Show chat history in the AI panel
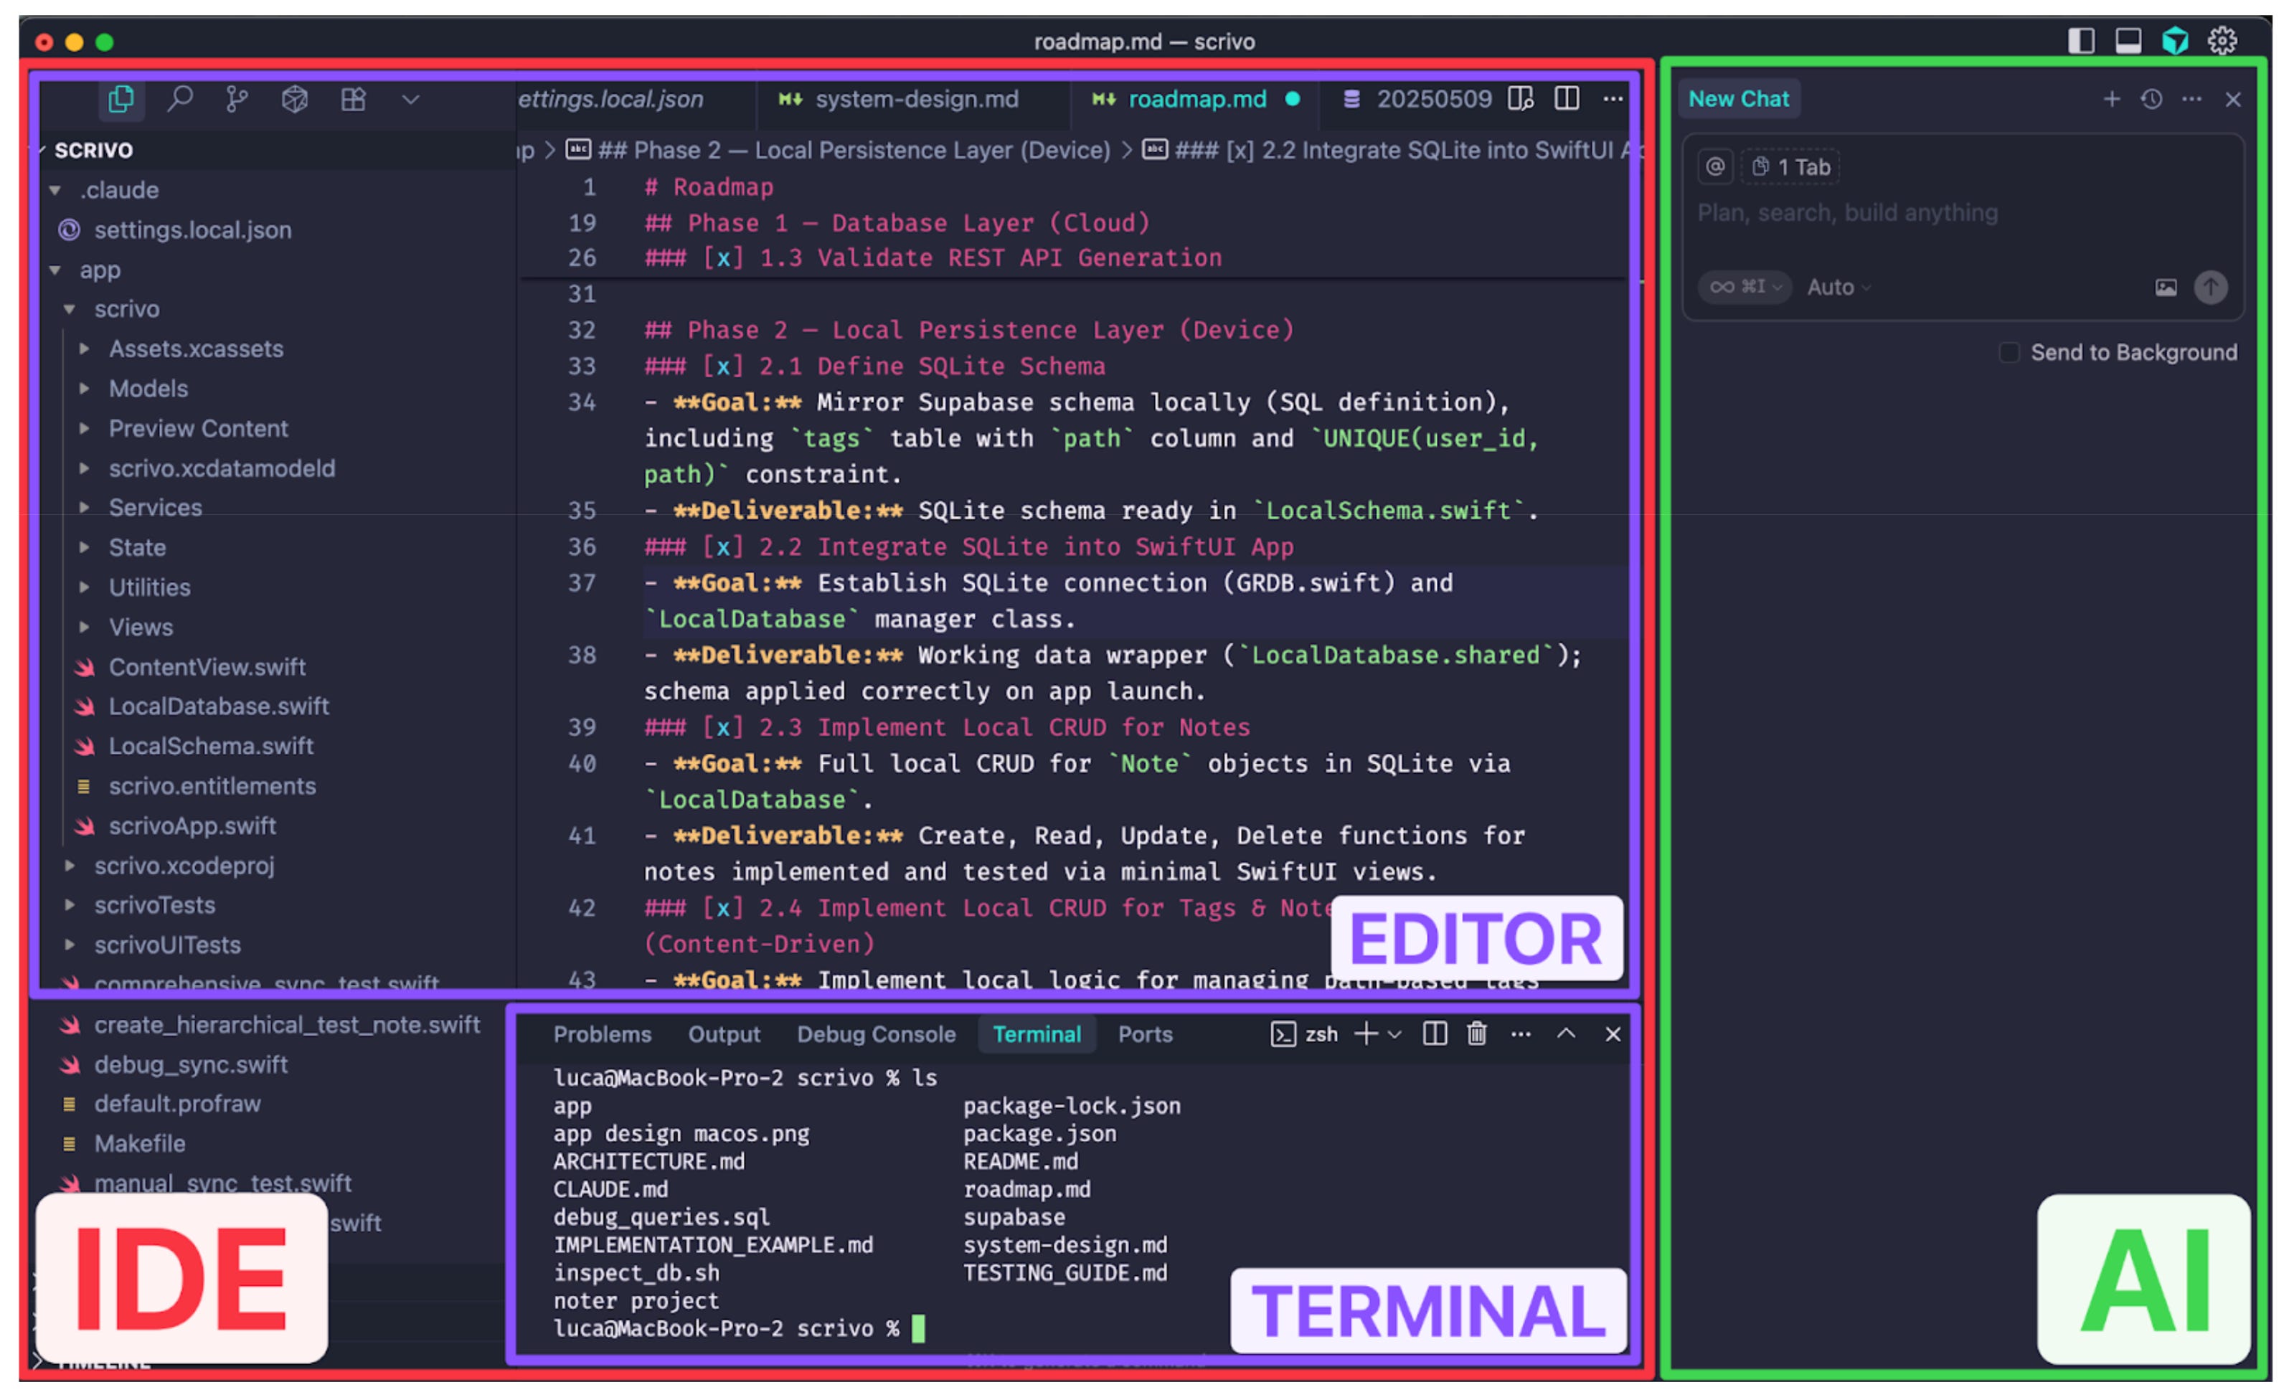This screenshot has height=1400, width=2294. [x=2151, y=99]
